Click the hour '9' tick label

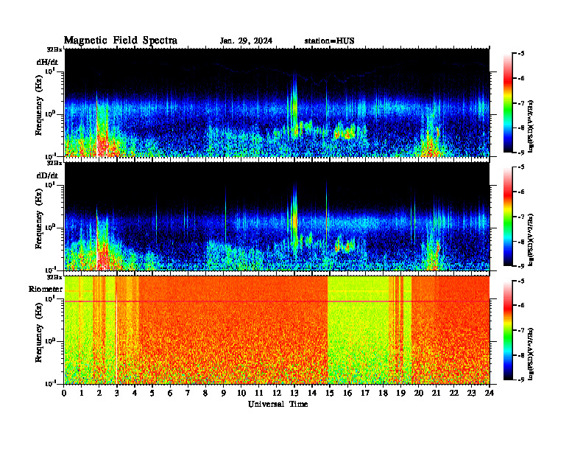click(x=224, y=393)
